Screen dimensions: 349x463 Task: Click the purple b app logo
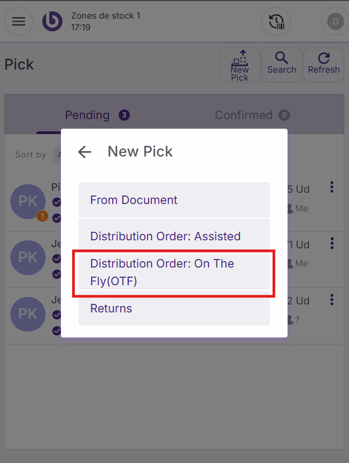click(x=52, y=21)
